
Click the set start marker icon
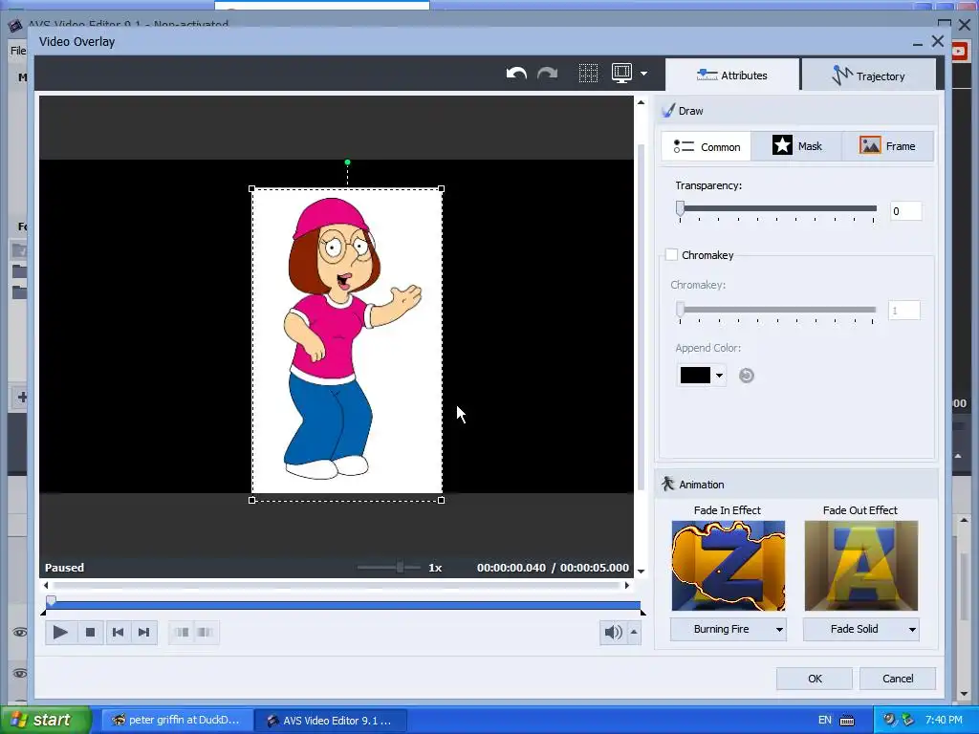(x=182, y=633)
